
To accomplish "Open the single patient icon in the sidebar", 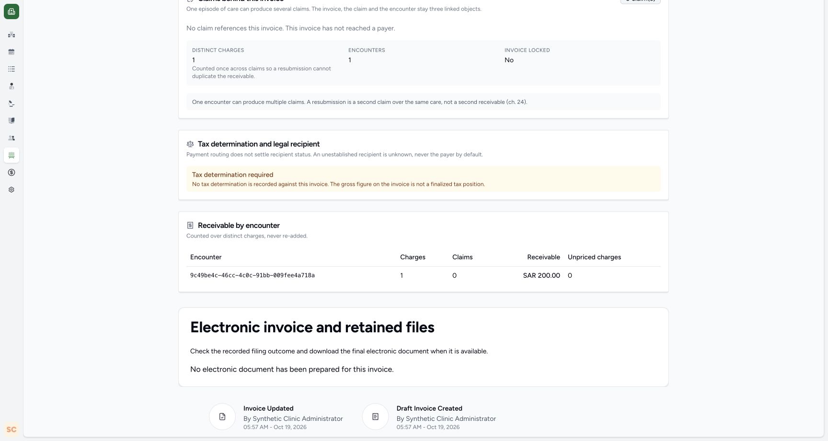I will click(11, 86).
